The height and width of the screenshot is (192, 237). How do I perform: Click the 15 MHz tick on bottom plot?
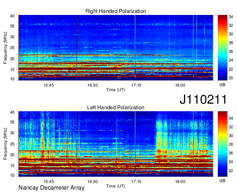click(x=13, y=166)
